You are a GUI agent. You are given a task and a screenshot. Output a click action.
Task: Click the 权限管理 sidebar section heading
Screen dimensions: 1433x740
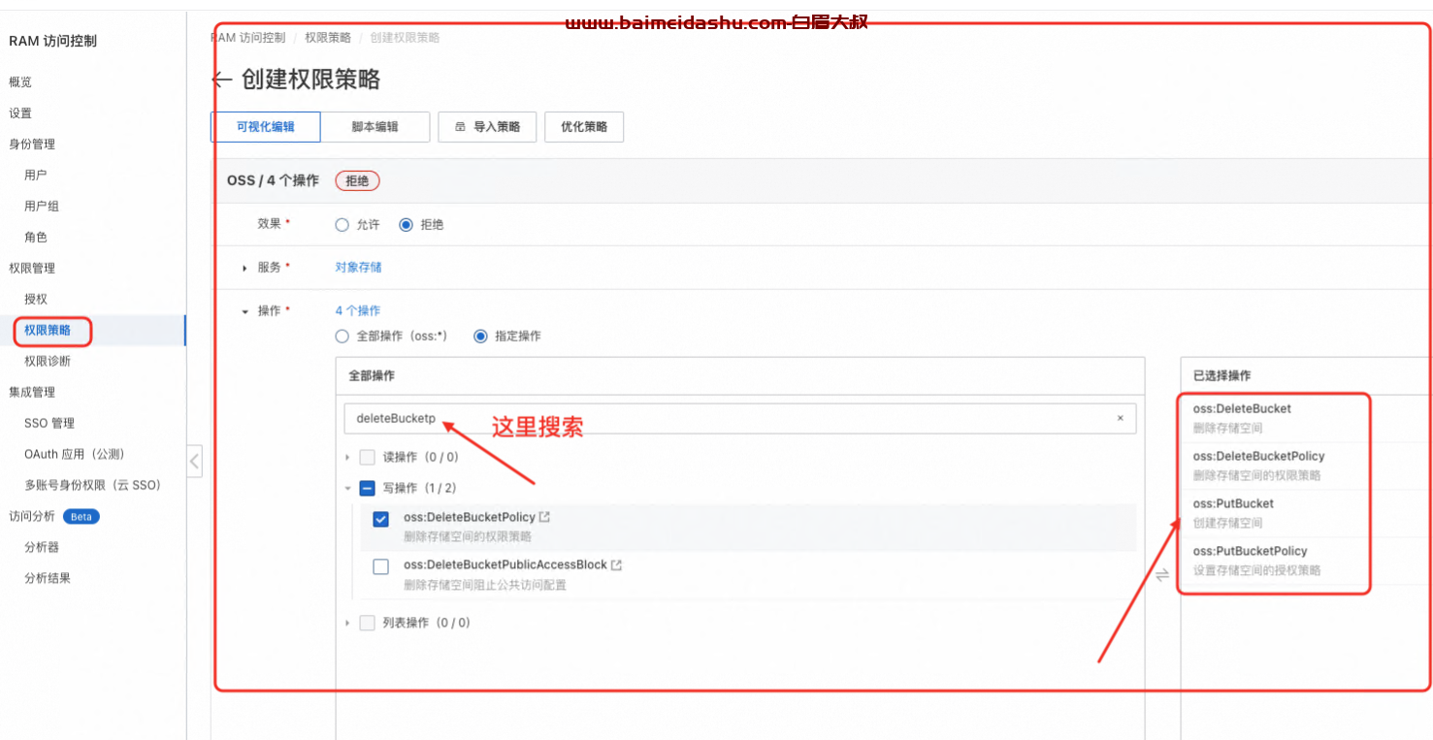pyautogui.click(x=32, y=268)
